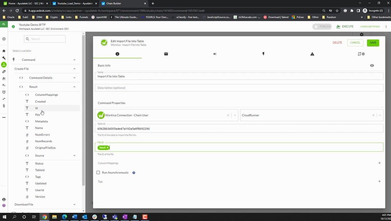This screenshot has height=221, width=391.
Task: Expand Column Mappings with the plus icon
Action: (x=379, y=163)
